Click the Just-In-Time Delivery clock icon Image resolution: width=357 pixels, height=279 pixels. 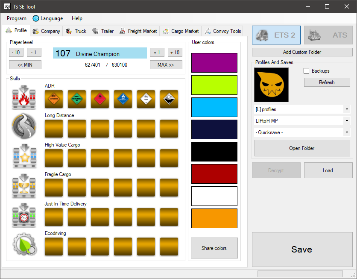[24, 215]
